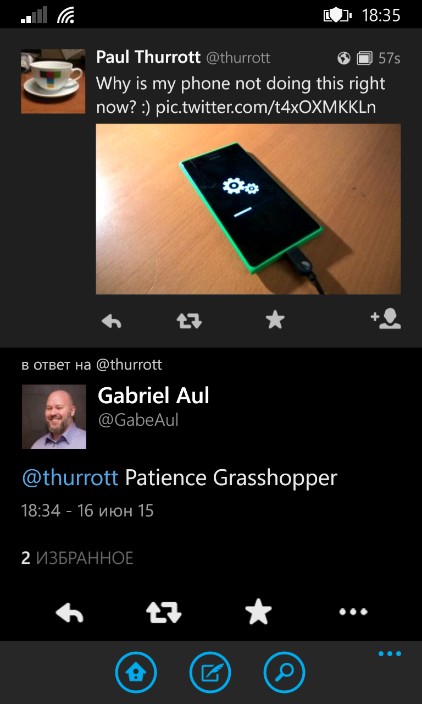The height and width of the screenshot is (704, 422).
Task: Open Gabriel Aul's profile picture
Action: [54, 416]
